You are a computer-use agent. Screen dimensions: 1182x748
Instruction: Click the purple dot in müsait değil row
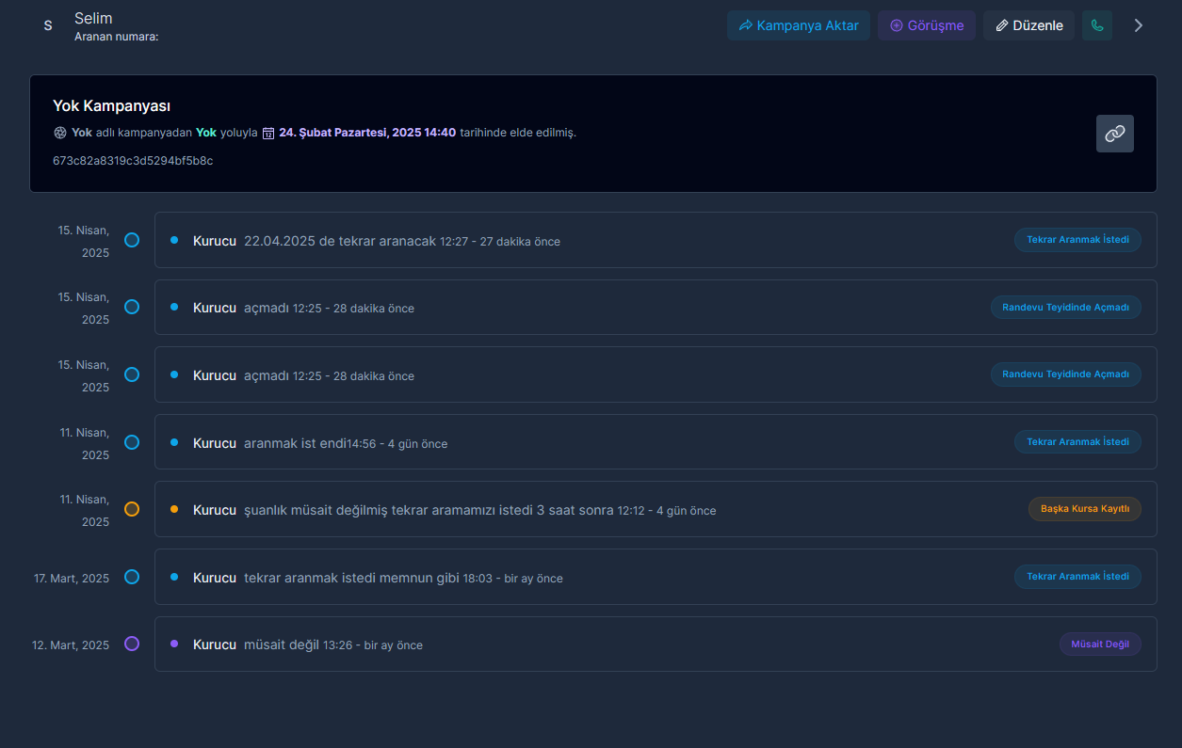click(174, 644)
